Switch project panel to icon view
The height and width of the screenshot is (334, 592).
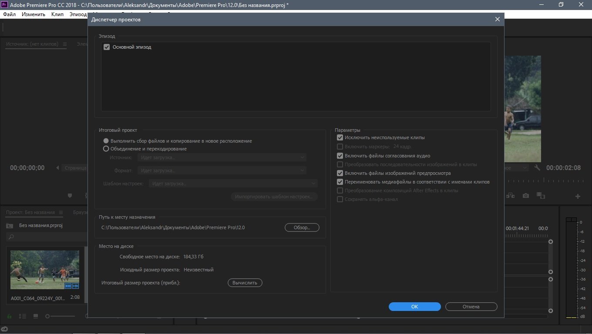pyautogui.click(x=36, y=316)
